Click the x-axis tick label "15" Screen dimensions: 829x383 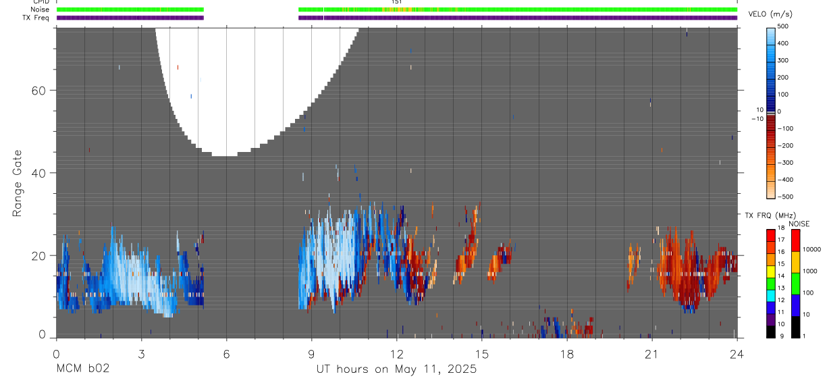(481, 354)
